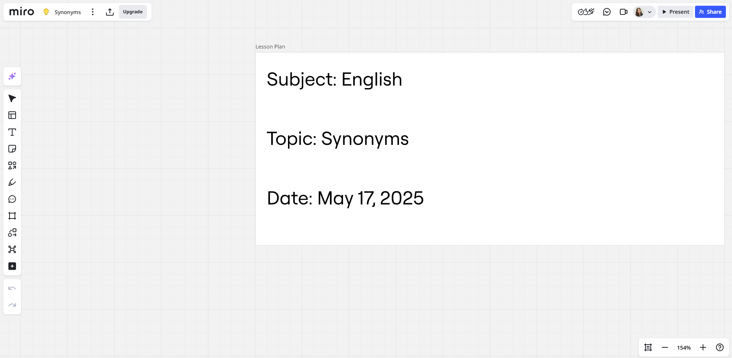Viewport: 732px width, 358px height.
Task: Open the templates panel icon
Action: coord(12,115)
